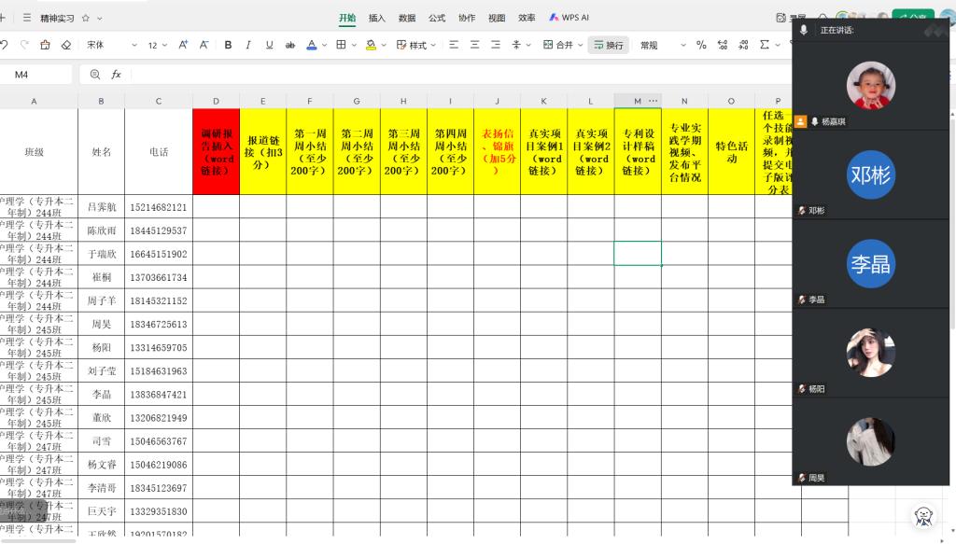956x544 pixels.
Task: Apply strikethrough to cell text
Action: pyautogui.click(x=290, y=45)
